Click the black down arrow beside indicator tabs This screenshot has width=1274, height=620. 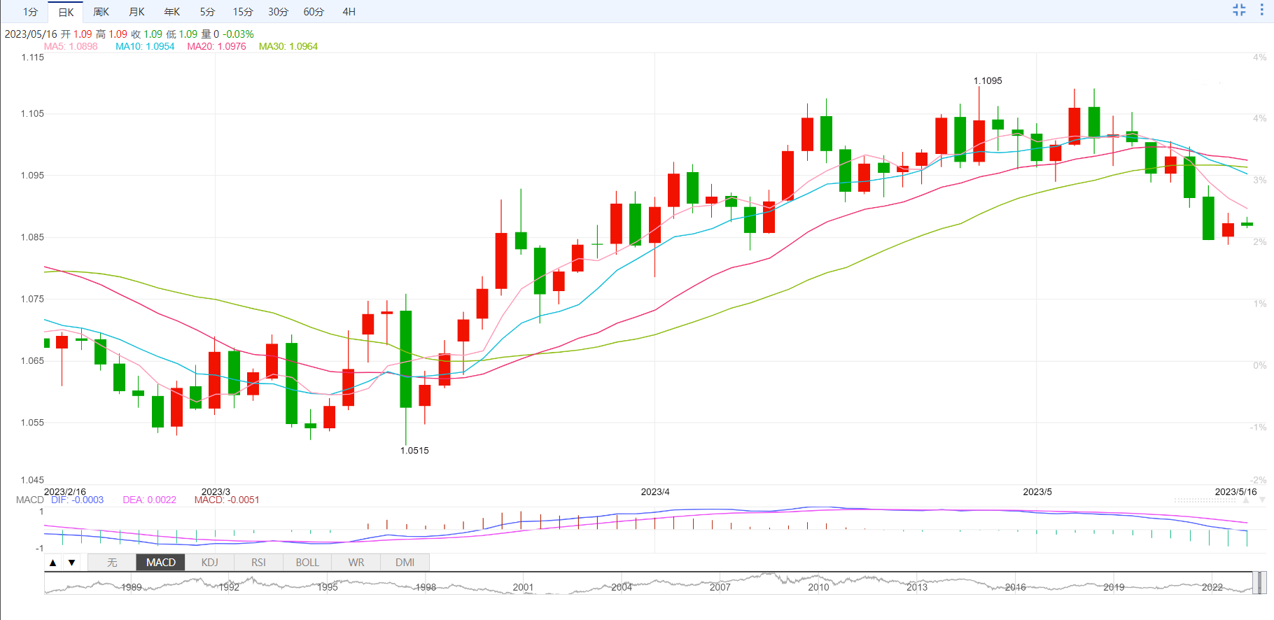pyautogui.click(x=71, y=563)
